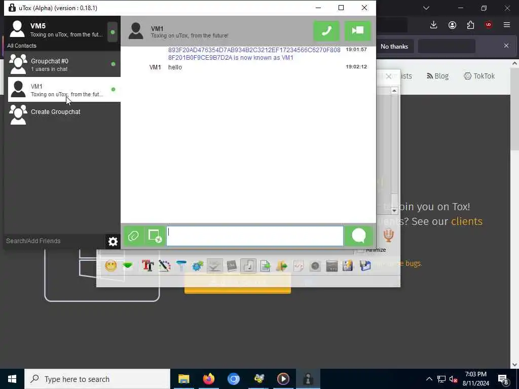Screen dimensions: 519x389
Task: Open Firefox downloads icon
Action: click(x=434, y=25)
